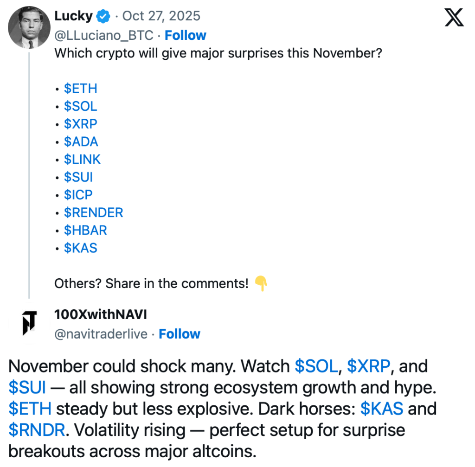The height and width of the screenshot is (467, 475).
Task: Open the $ADA cashtag link
Action: click(x=81, y=141)
